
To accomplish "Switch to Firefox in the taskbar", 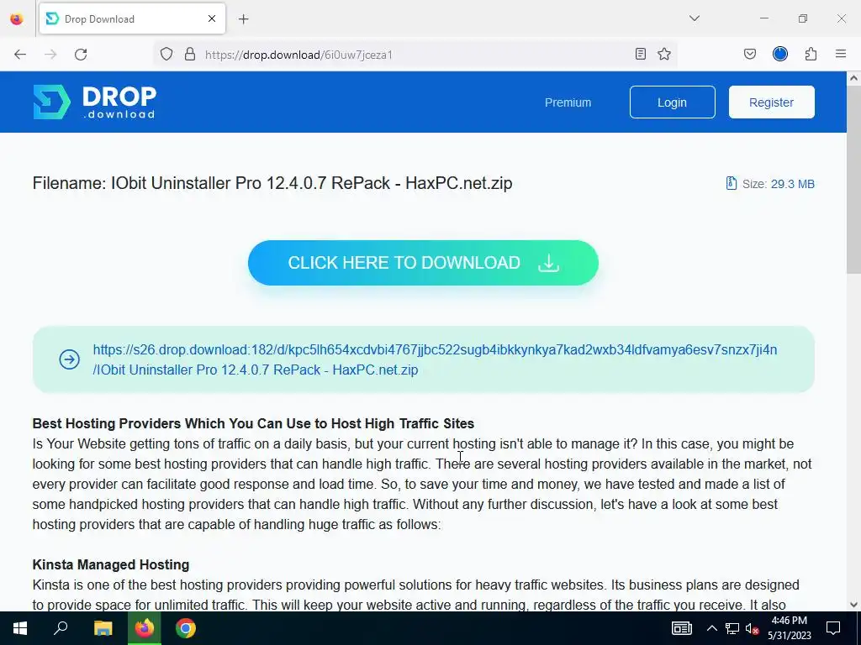I will click(145, 628).
